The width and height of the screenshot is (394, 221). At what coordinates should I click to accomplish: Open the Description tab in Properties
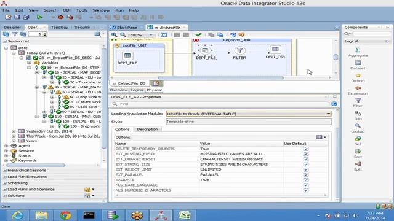[x=147, y=130]
